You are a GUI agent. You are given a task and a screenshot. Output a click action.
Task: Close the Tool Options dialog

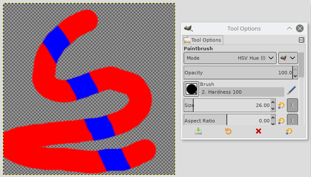point(300,28)
